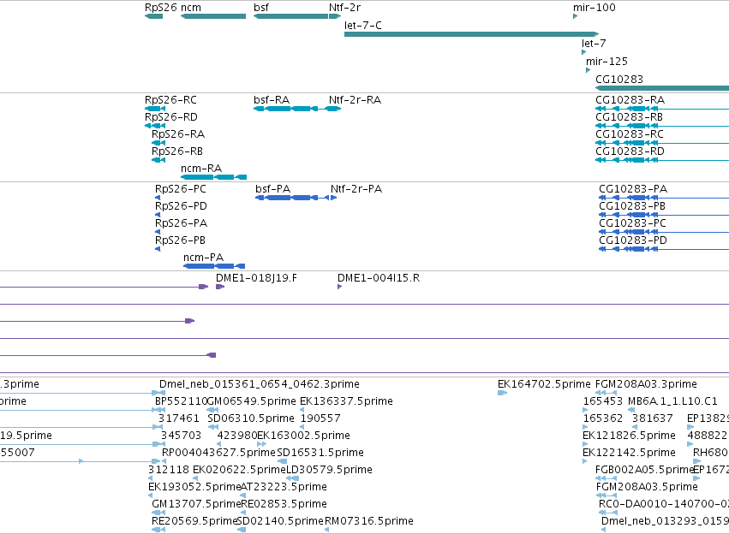Select protein RpS26-PA label

(182, 223)
